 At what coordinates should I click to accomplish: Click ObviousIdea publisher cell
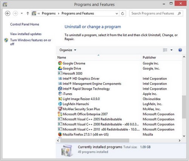click(x=152, y=99)
